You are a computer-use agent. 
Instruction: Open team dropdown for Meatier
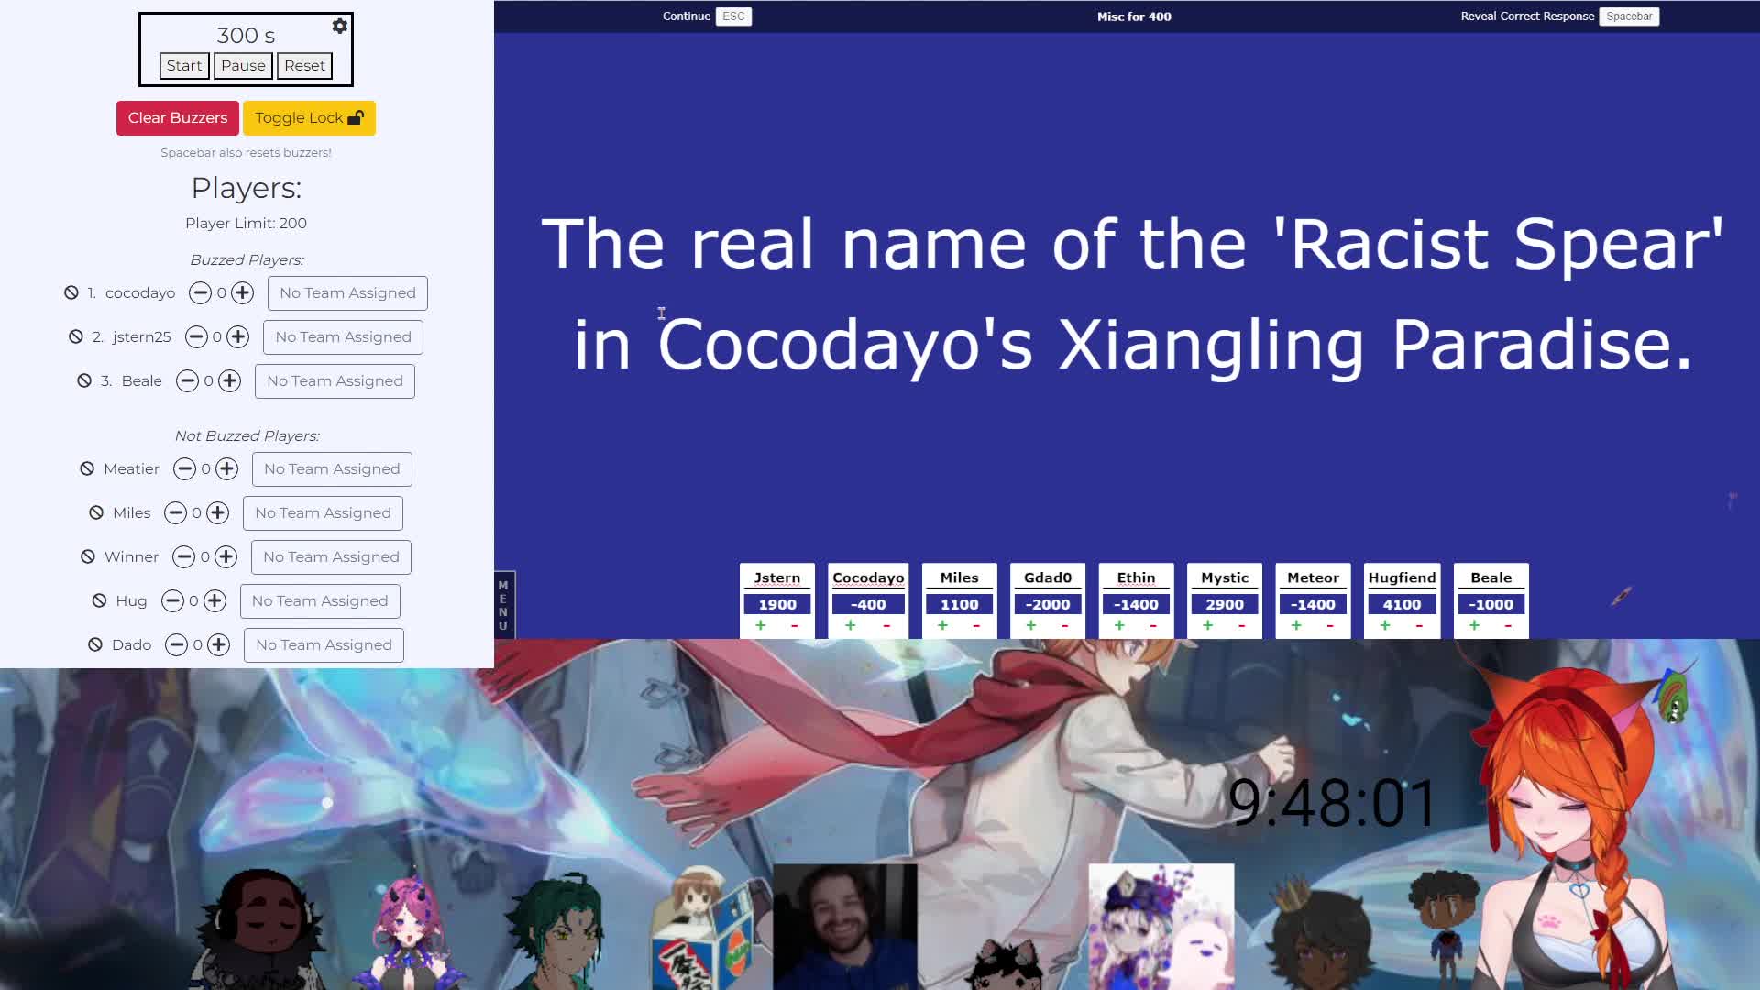coord(332,468)
